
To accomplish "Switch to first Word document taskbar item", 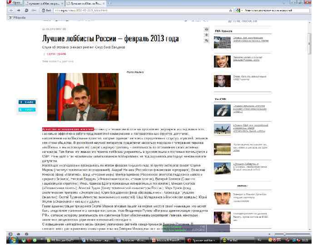I will click(x=97, y=240).
